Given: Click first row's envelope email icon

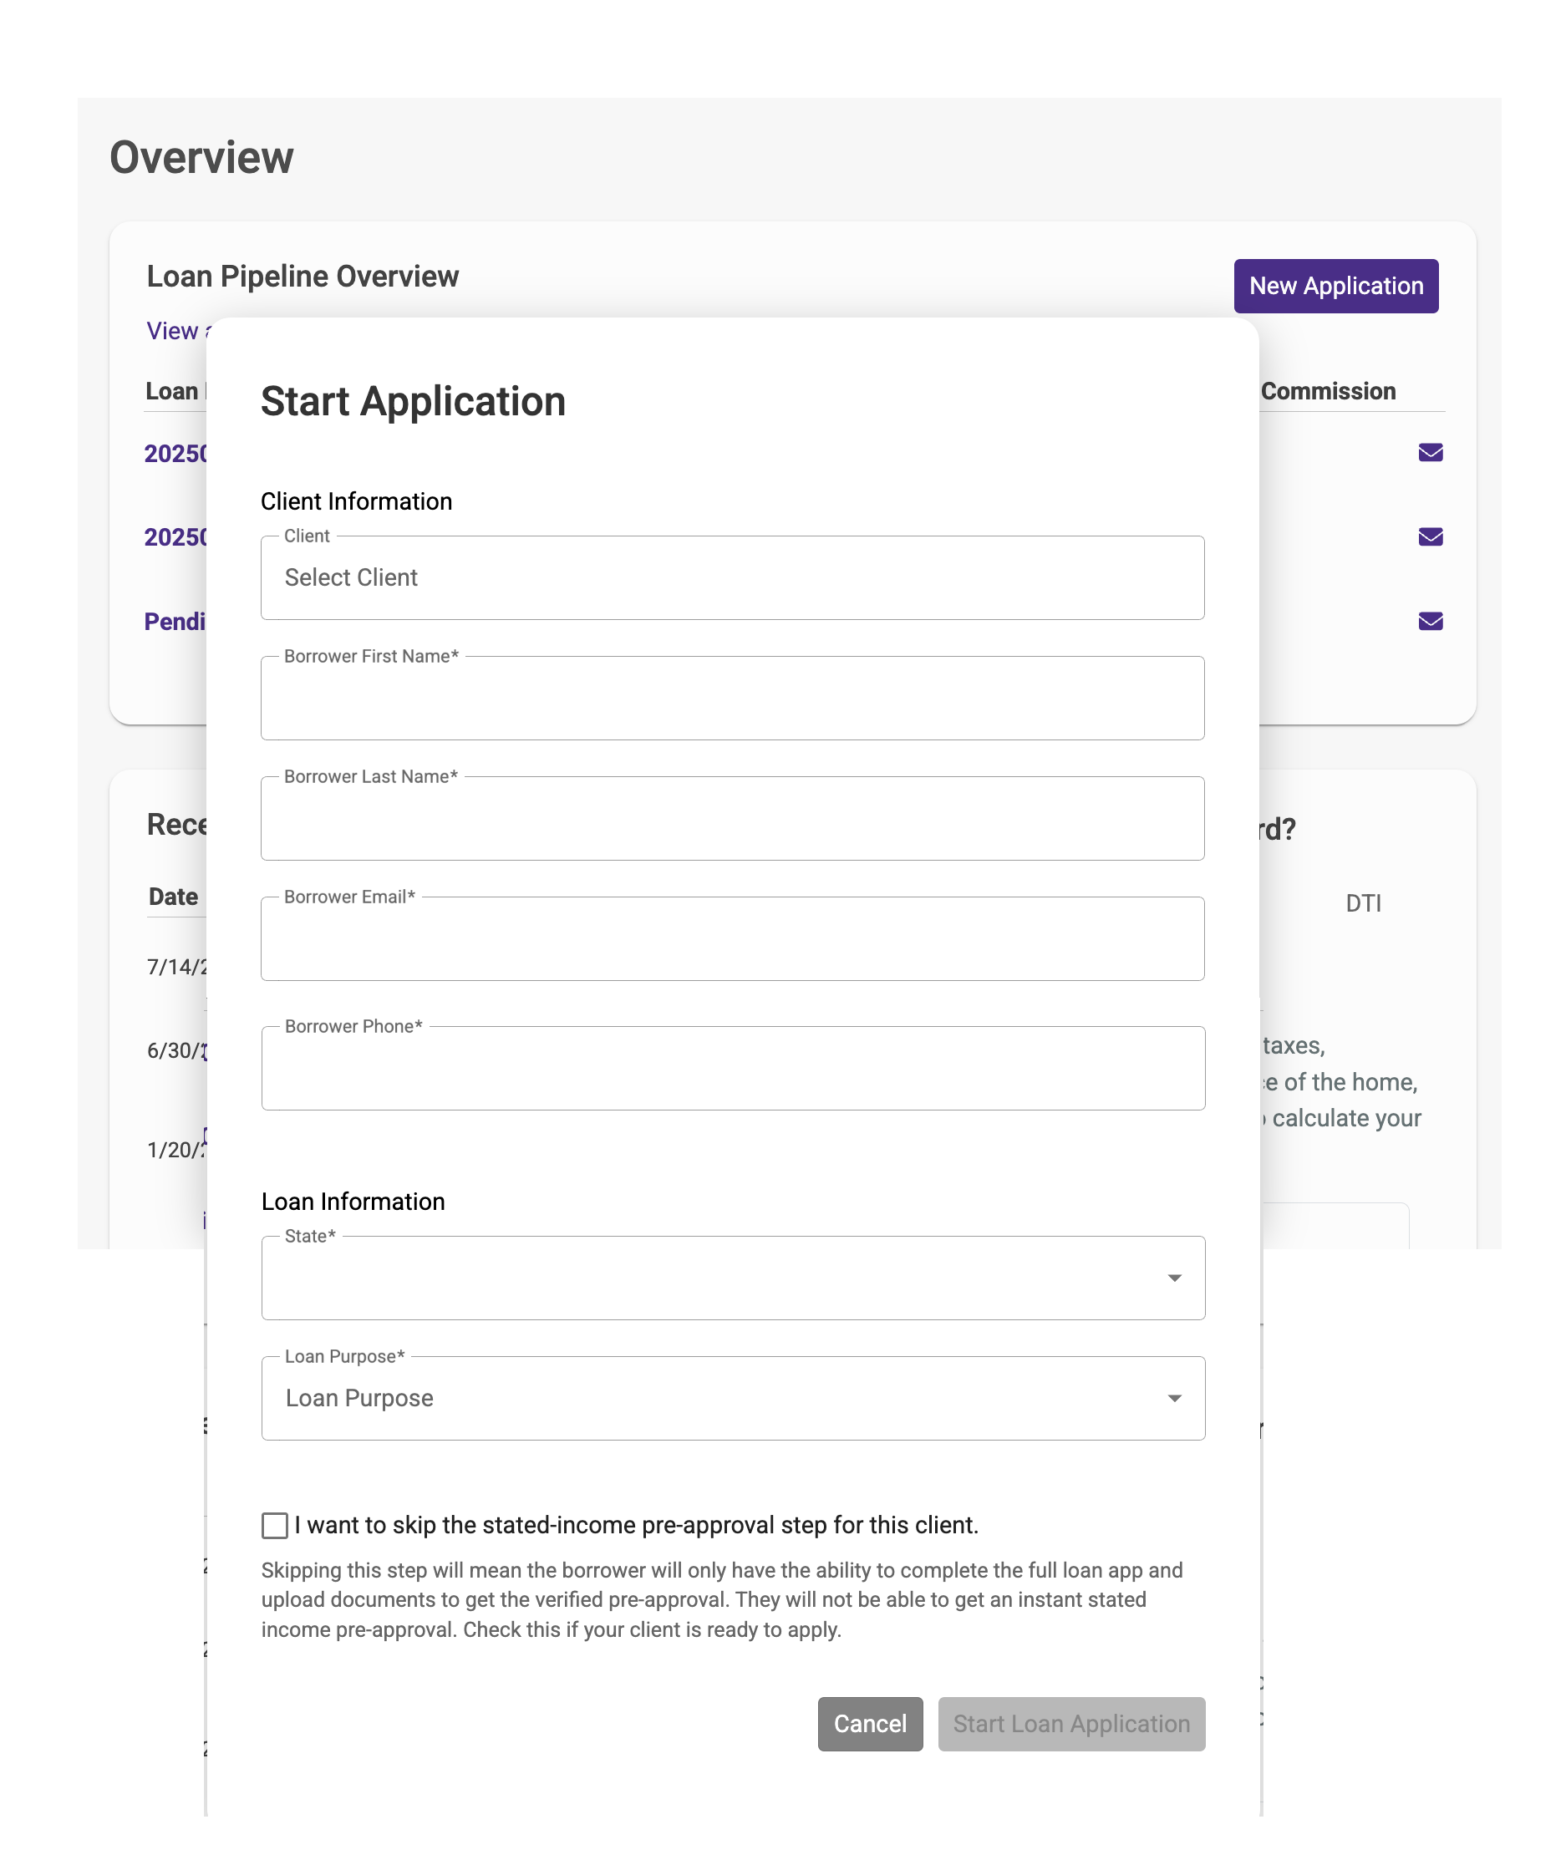Looking at the screenshot, I should click(1430, 453).
